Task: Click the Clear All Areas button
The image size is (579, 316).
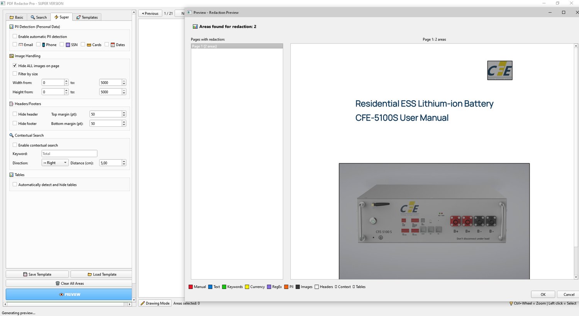Action: pyautogui.click(x=69, y=283)
